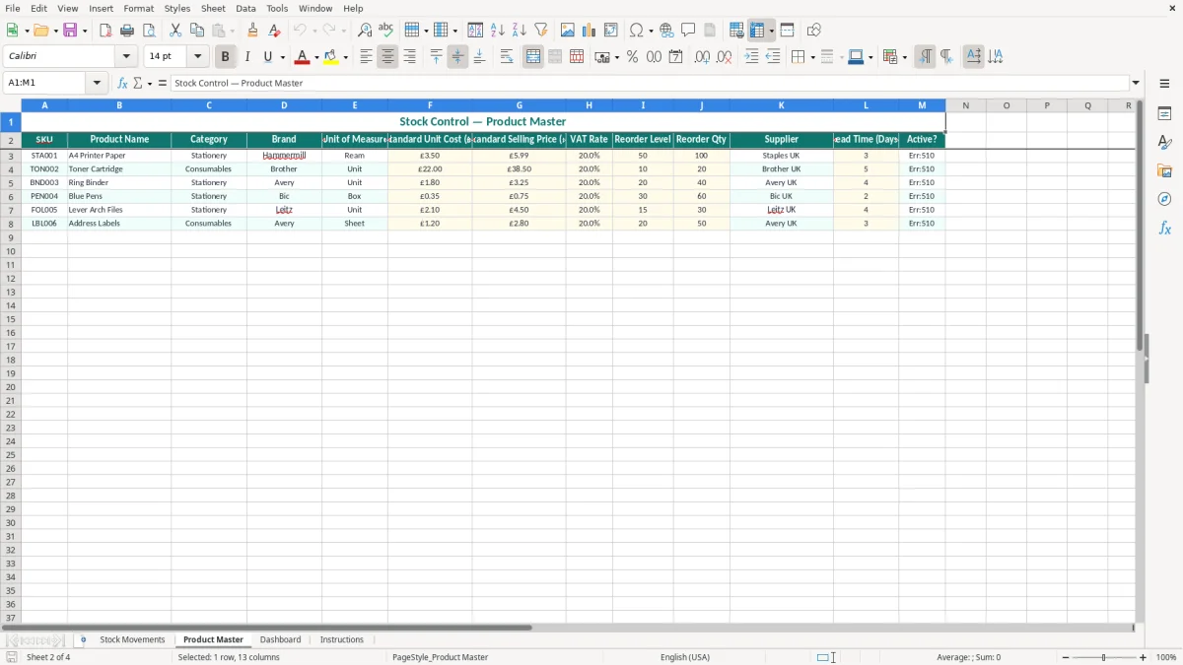Screen dimensions: 1183x665
Task: Click the Spelling check icon
Action: click(386, 31)
